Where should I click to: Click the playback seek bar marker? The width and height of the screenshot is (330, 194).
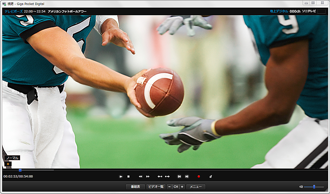[20, 170]
